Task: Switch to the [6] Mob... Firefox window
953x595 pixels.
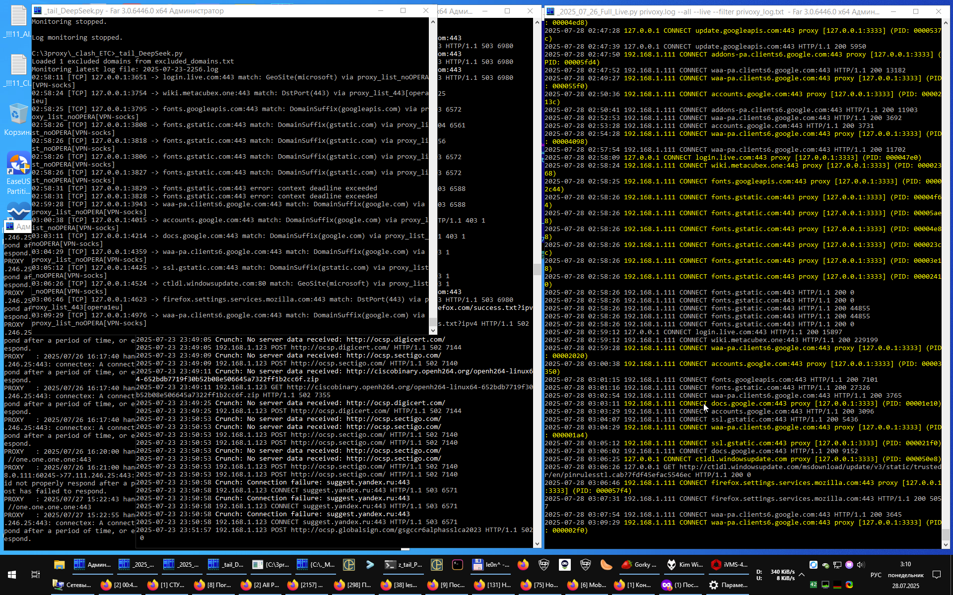Action: (x=586, y=585)
